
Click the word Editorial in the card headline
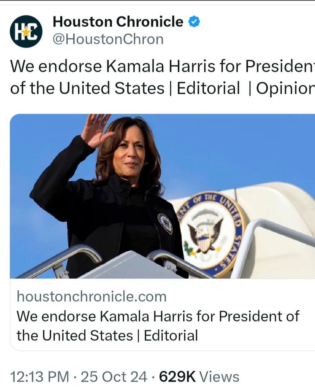pyautogui.click(x=171, y=336)
